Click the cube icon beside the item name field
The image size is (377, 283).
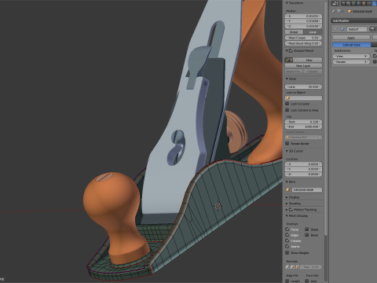tap(287, 189)
